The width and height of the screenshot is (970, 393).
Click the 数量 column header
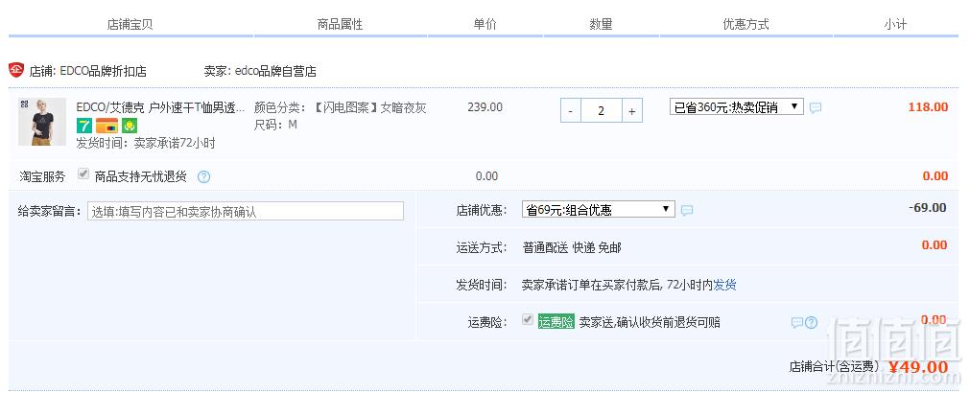point(601,25)
